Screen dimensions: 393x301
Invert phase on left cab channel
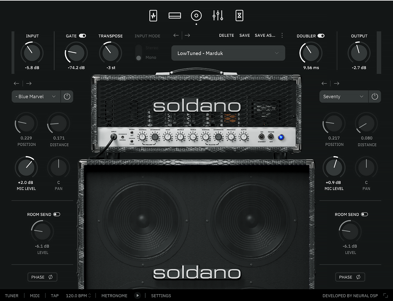tap(42, 277)
